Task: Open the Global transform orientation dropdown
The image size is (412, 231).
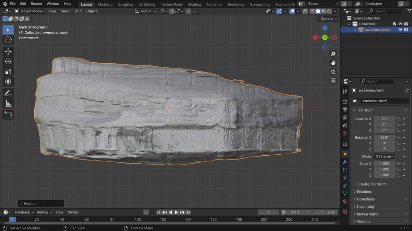Action: click(x=145, y=11)
